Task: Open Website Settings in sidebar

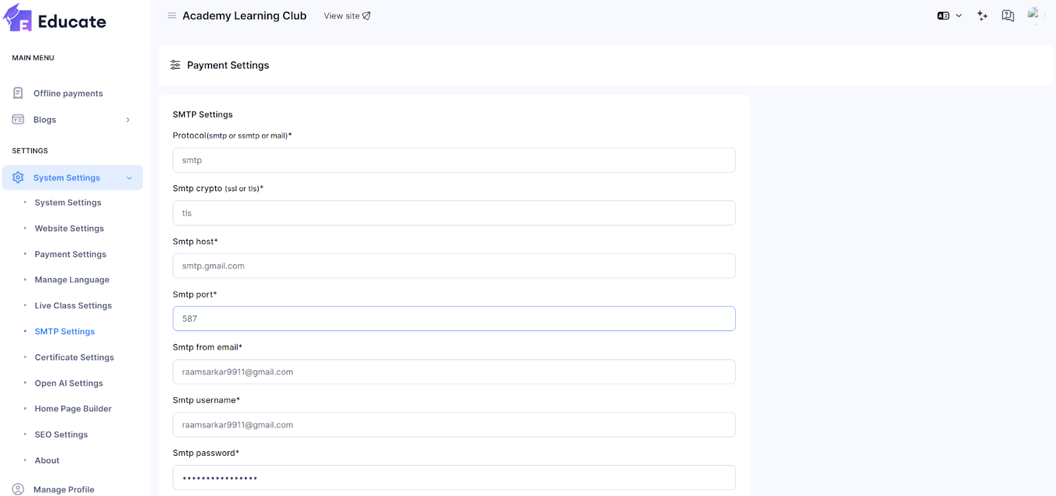Action: pos(69,228)
